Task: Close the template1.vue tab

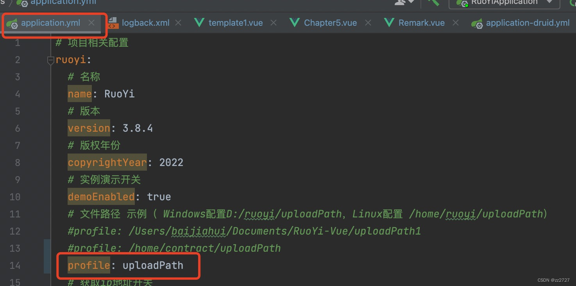Action: [274, 23]
